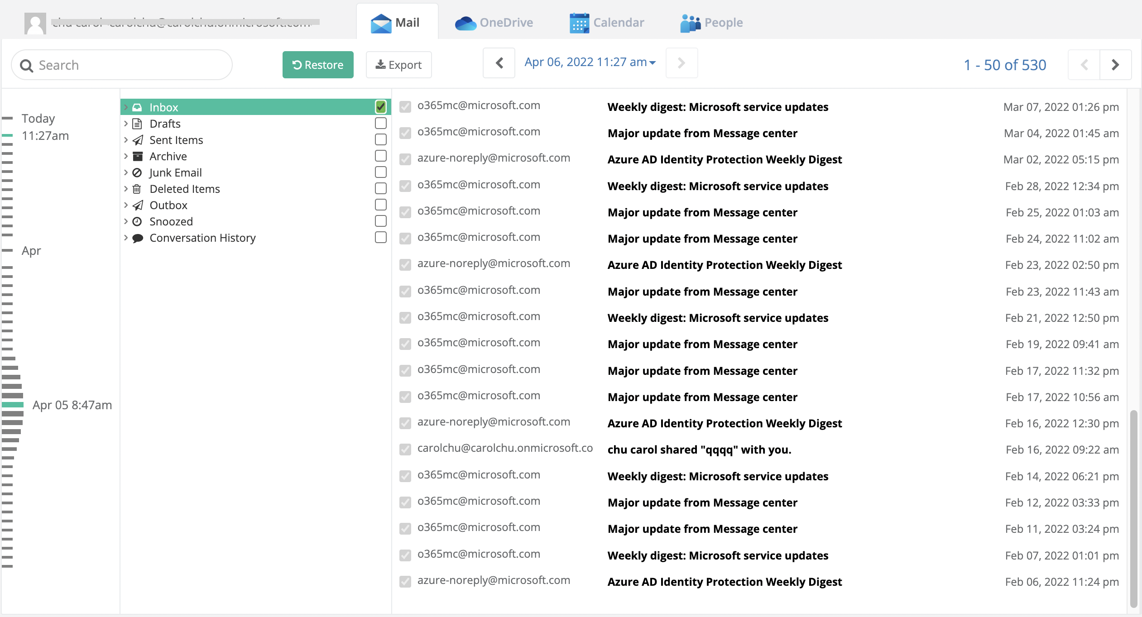
Task: Click the Calendar grid icon
Action: (x=579, y=23)
